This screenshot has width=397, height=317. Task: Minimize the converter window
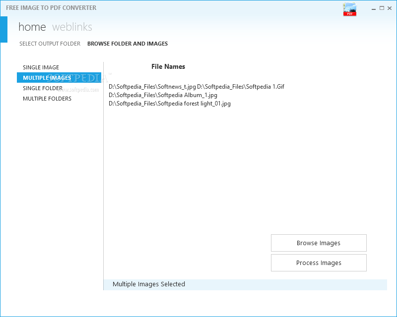[x=374, y=8]
